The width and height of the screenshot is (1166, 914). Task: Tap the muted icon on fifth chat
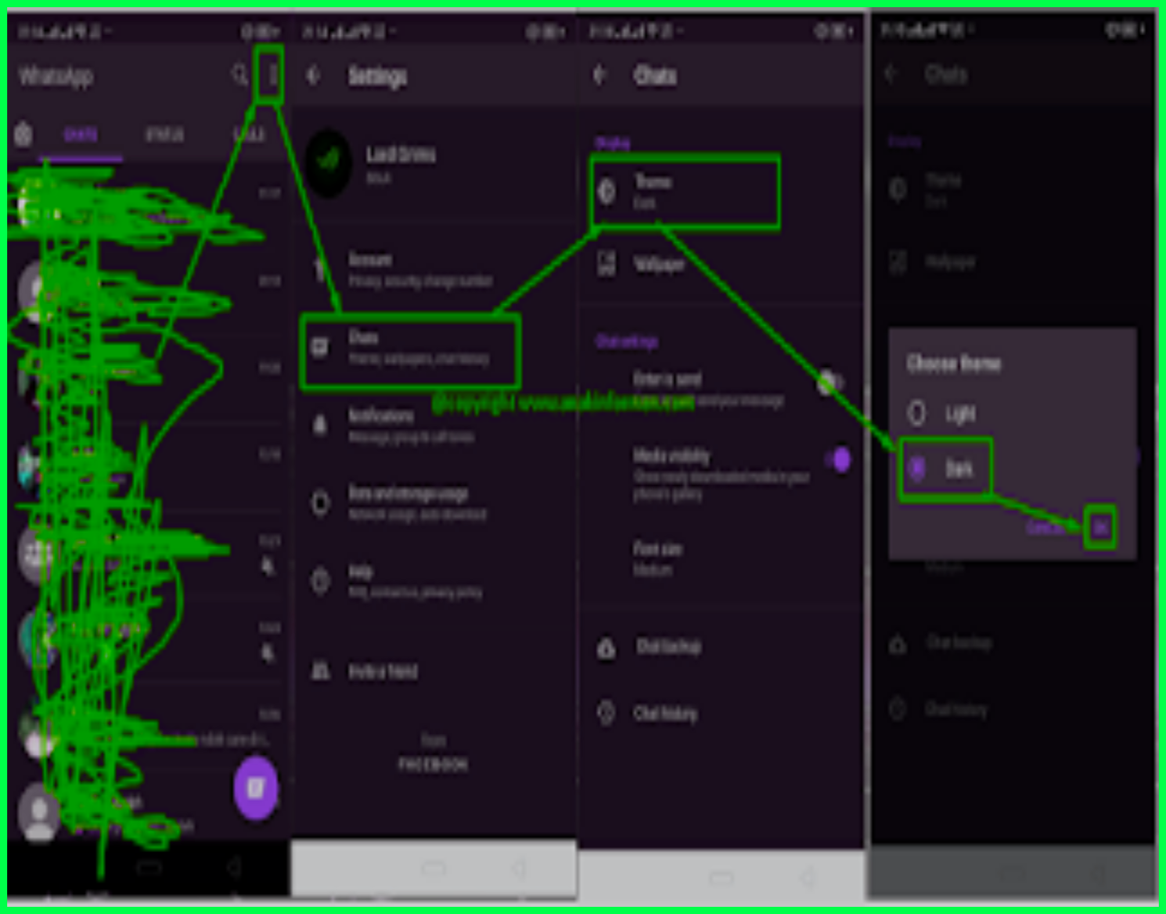click(268, 566)
